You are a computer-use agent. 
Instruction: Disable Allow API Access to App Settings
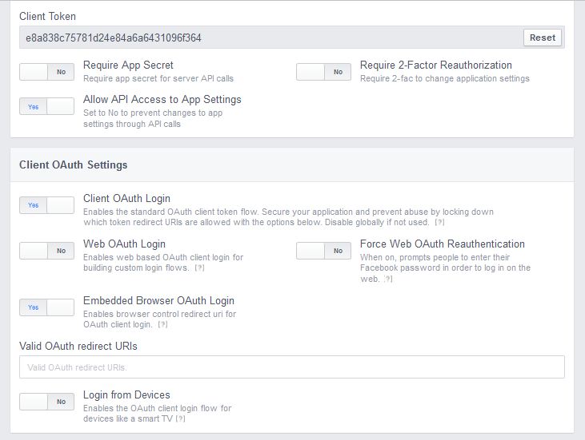46,106
